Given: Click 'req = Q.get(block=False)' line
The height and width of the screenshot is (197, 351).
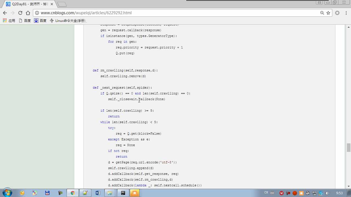Looking at the screenshot, I should pos(138,134).
